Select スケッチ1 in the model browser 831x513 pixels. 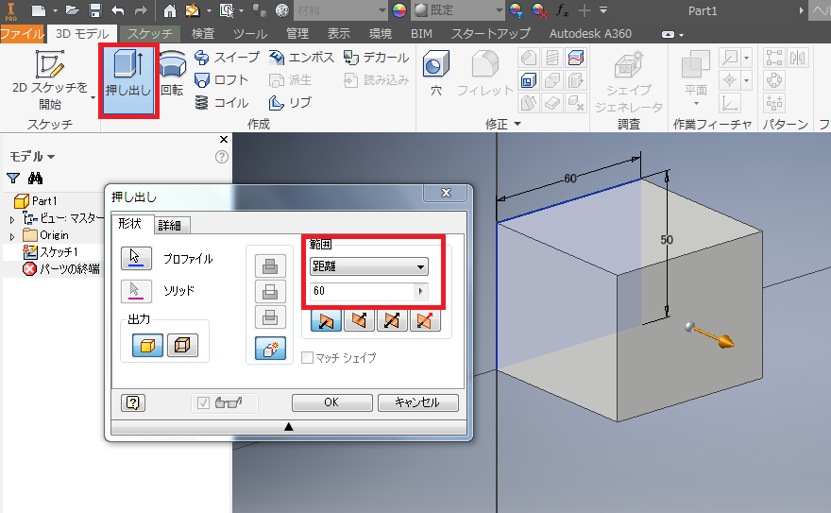point(52,252)
